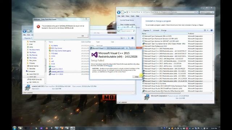The image size is (232, 130).
Task: Open the Windows Start button
Action: pos(14,128)
